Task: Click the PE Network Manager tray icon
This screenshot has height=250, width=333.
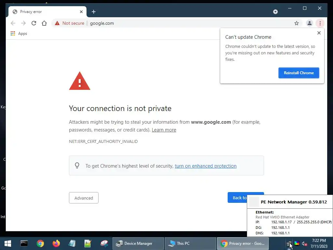Action: click(x=289, y=243)
